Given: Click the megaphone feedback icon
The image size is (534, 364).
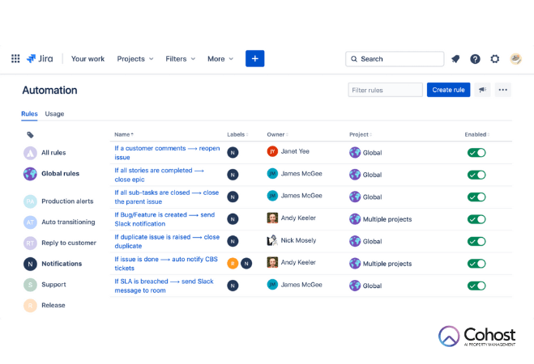Looking at the screenshot, I should pyautogui.click(x=483, y=90).
